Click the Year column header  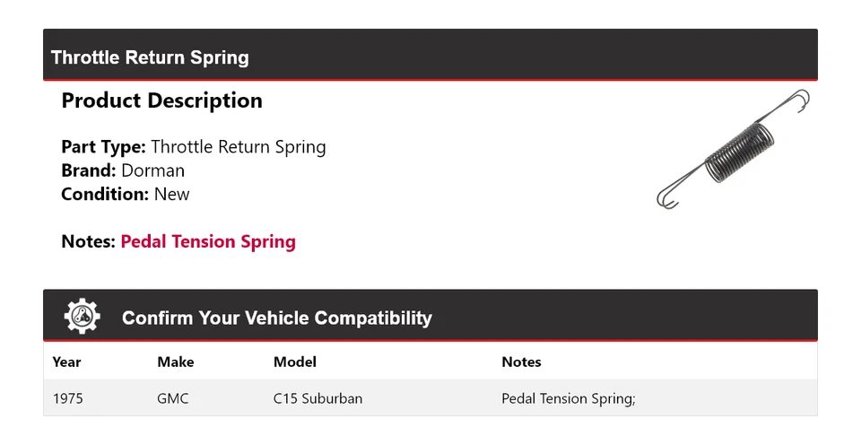66,362
